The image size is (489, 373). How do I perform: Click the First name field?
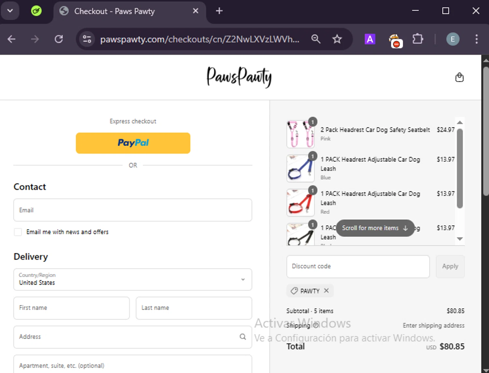tap(71, 308)
